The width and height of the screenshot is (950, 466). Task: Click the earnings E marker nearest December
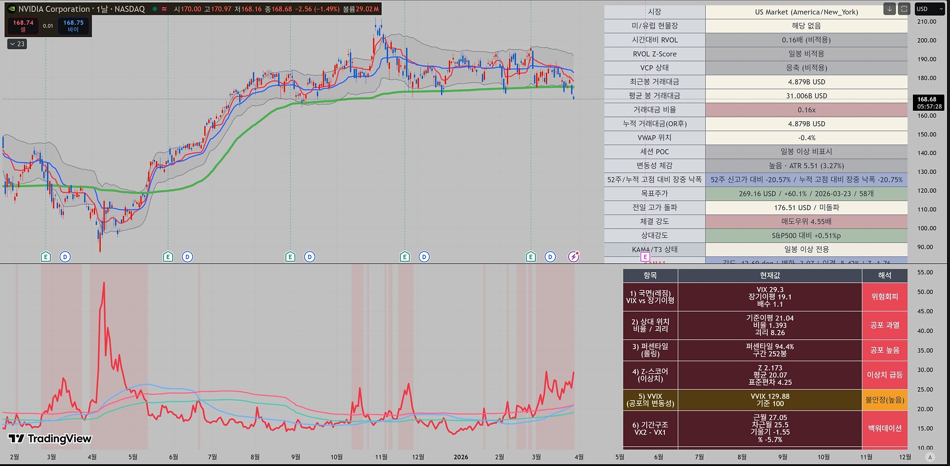(x=405, y=257)
